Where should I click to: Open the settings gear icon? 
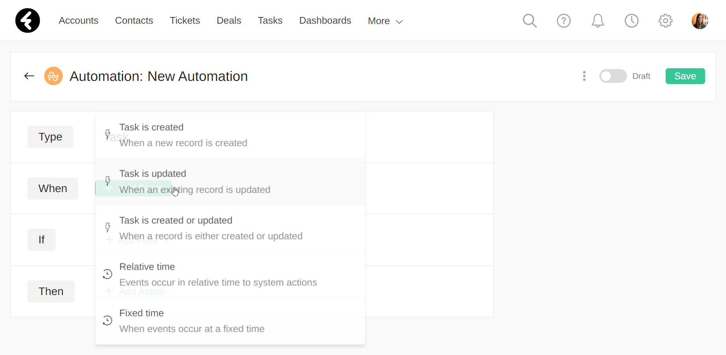tap(665, 21)
